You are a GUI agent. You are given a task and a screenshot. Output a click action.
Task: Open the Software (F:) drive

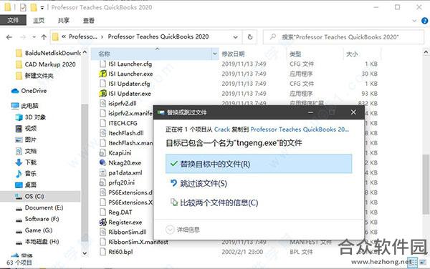[37, 219]
